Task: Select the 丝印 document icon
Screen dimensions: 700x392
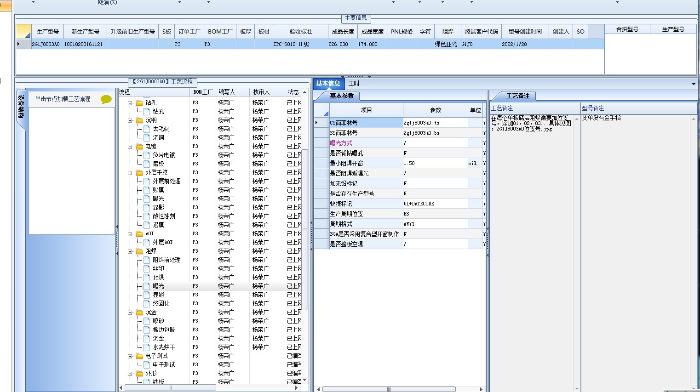Action: tap(147, 268)
